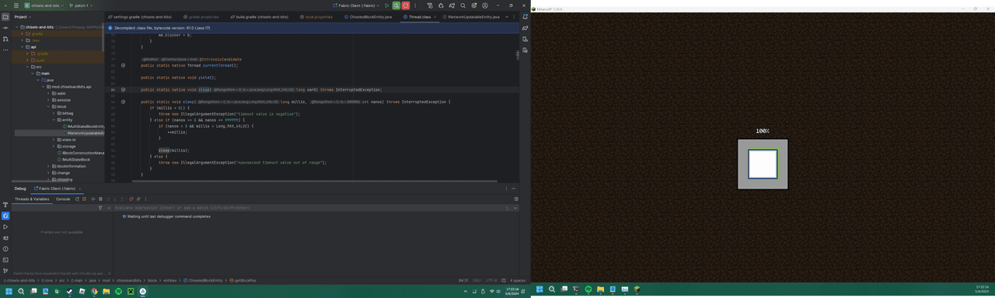Collapse the entity package
Screen dimensions: 995x298
(x=54, y=120)
